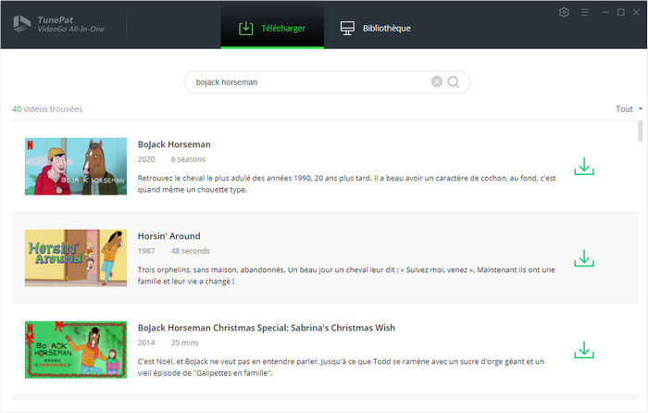Open the BoJack Horseman thumbnail

pos(76,166)
